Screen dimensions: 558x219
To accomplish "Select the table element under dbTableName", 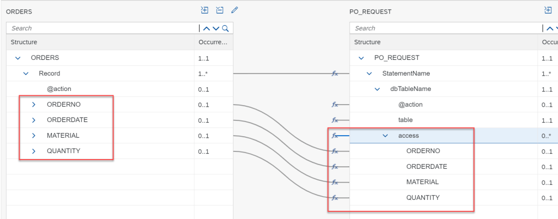I will click(x=406, y=120).
